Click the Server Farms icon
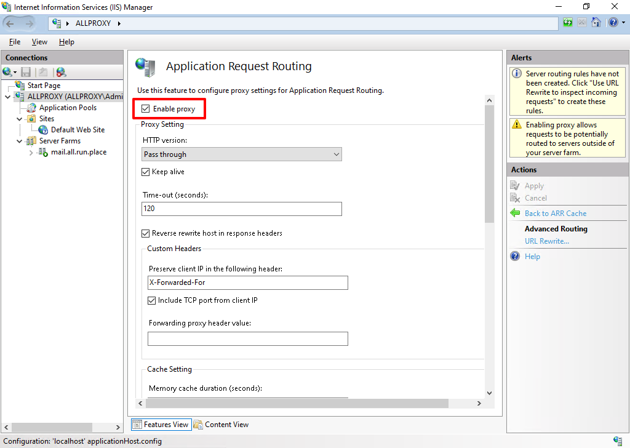 (31, 141)
